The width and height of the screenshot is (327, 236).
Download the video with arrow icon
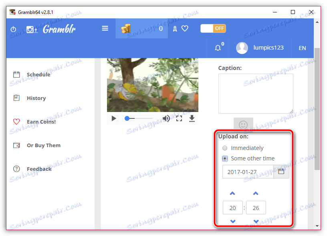point(192,118)
